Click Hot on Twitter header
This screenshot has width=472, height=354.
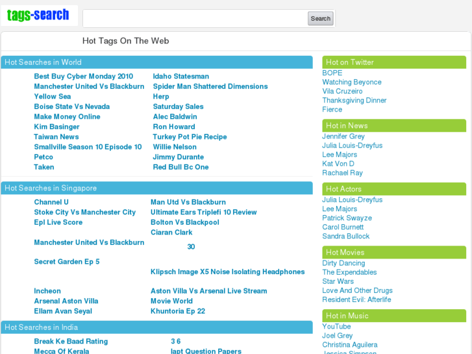coord(394,62)
